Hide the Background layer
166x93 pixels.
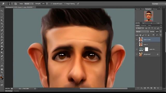point(137,54)
